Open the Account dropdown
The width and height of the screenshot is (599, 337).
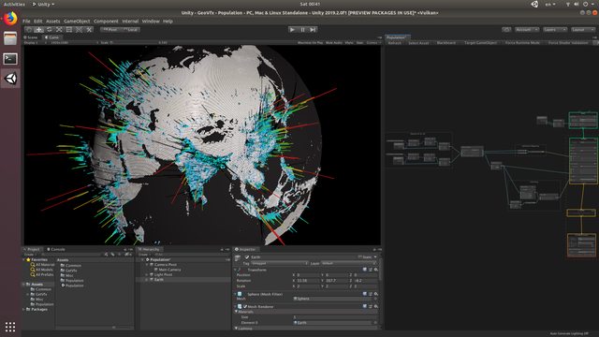click(527, 29)
